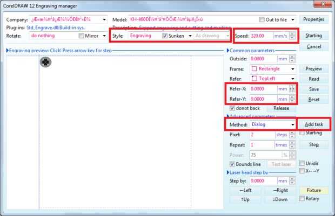Click the lower Starting button beside the Pixel row

pyautogui.click(x=313, y=133)
